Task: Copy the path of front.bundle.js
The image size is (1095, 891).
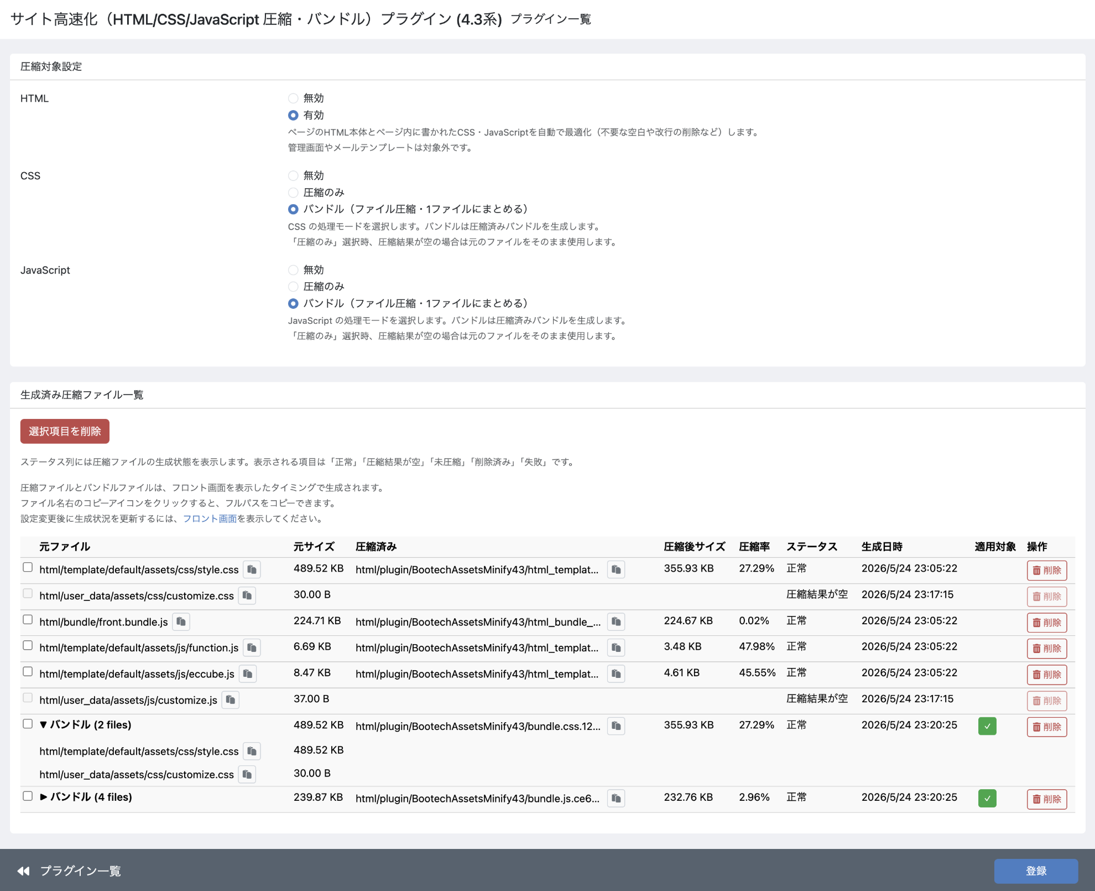Action: click(x=181, y=621)
